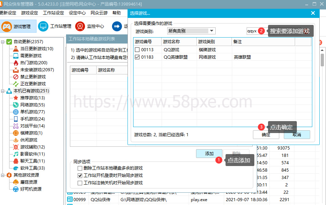Select the 当日更新游戏(10) cone icon

coord(16,49)
